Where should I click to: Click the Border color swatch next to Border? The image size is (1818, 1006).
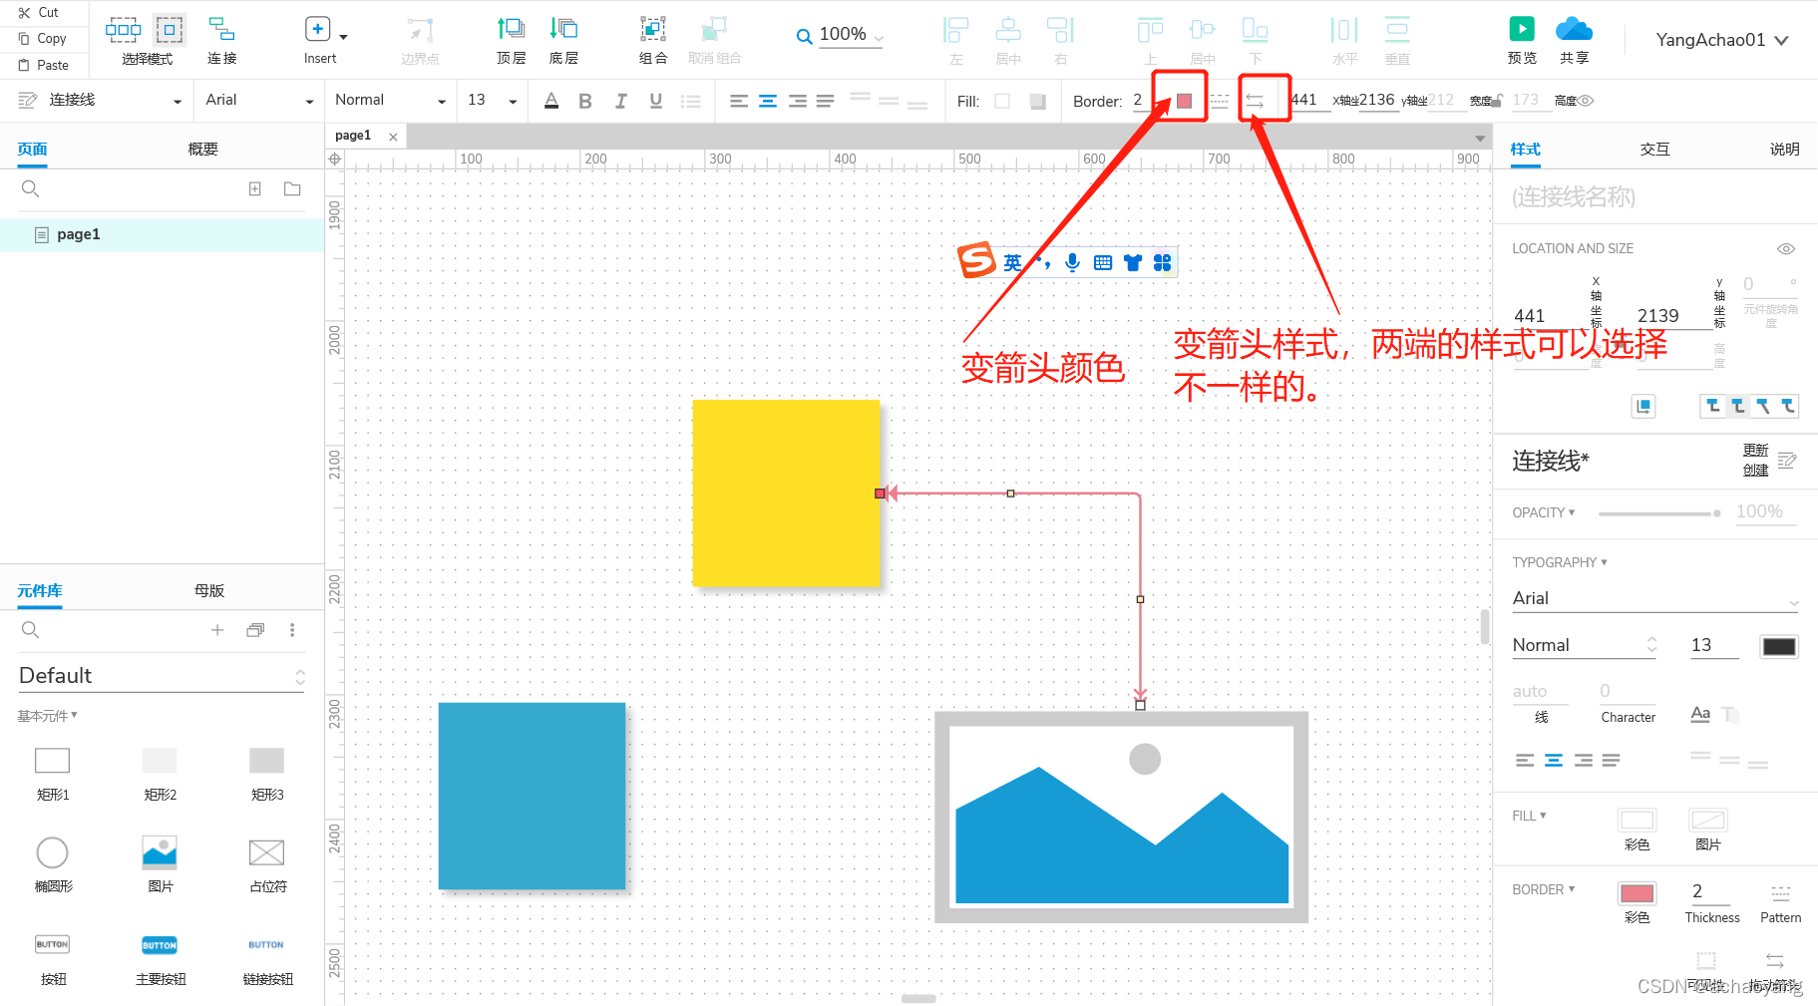(x=1183, y=100)
